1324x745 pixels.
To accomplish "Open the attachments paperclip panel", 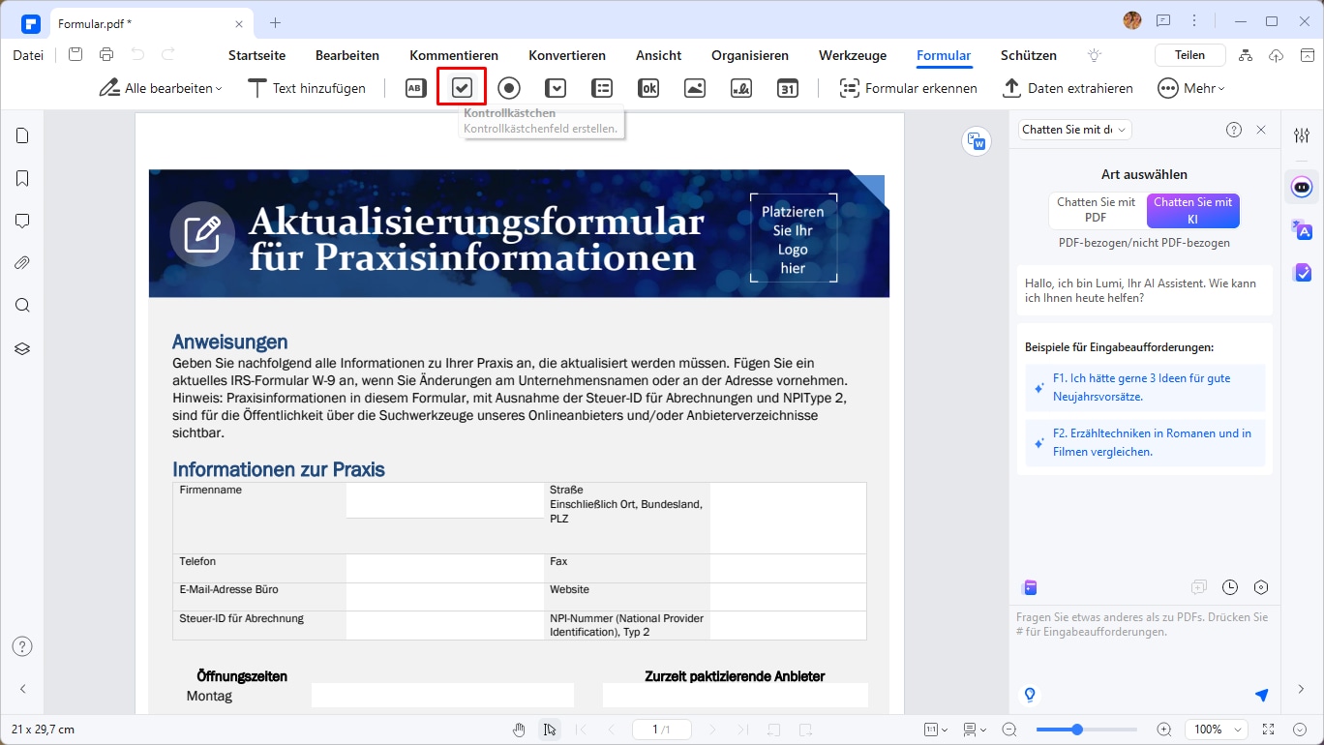I will point(22,263).
